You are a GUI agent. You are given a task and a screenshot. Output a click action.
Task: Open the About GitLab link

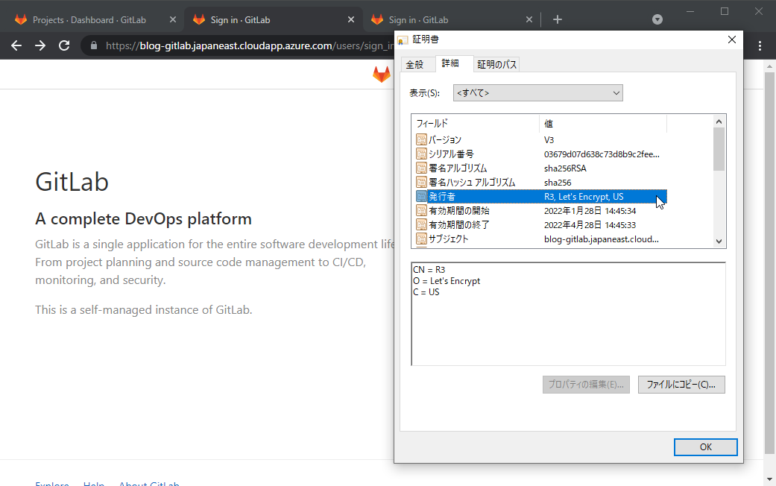[x=148, y=483]
